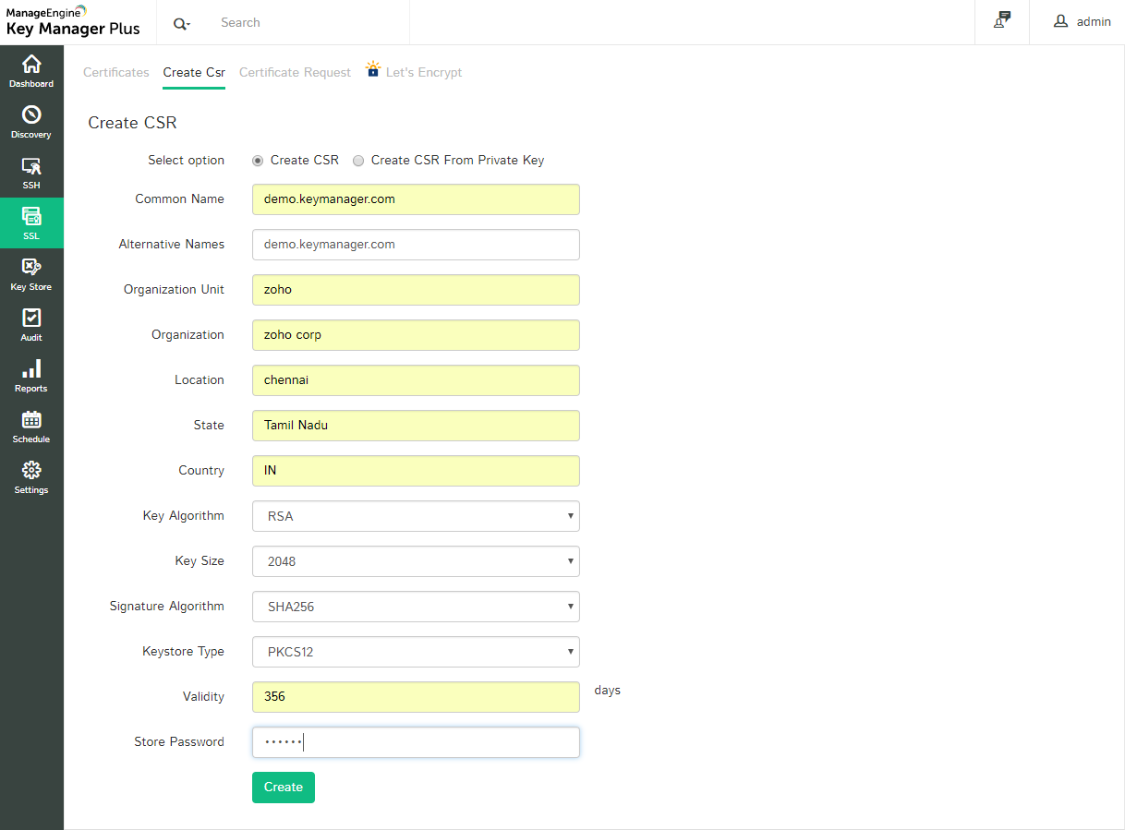
Task: Open the Key Size dropdown
Action: [416, 561]
